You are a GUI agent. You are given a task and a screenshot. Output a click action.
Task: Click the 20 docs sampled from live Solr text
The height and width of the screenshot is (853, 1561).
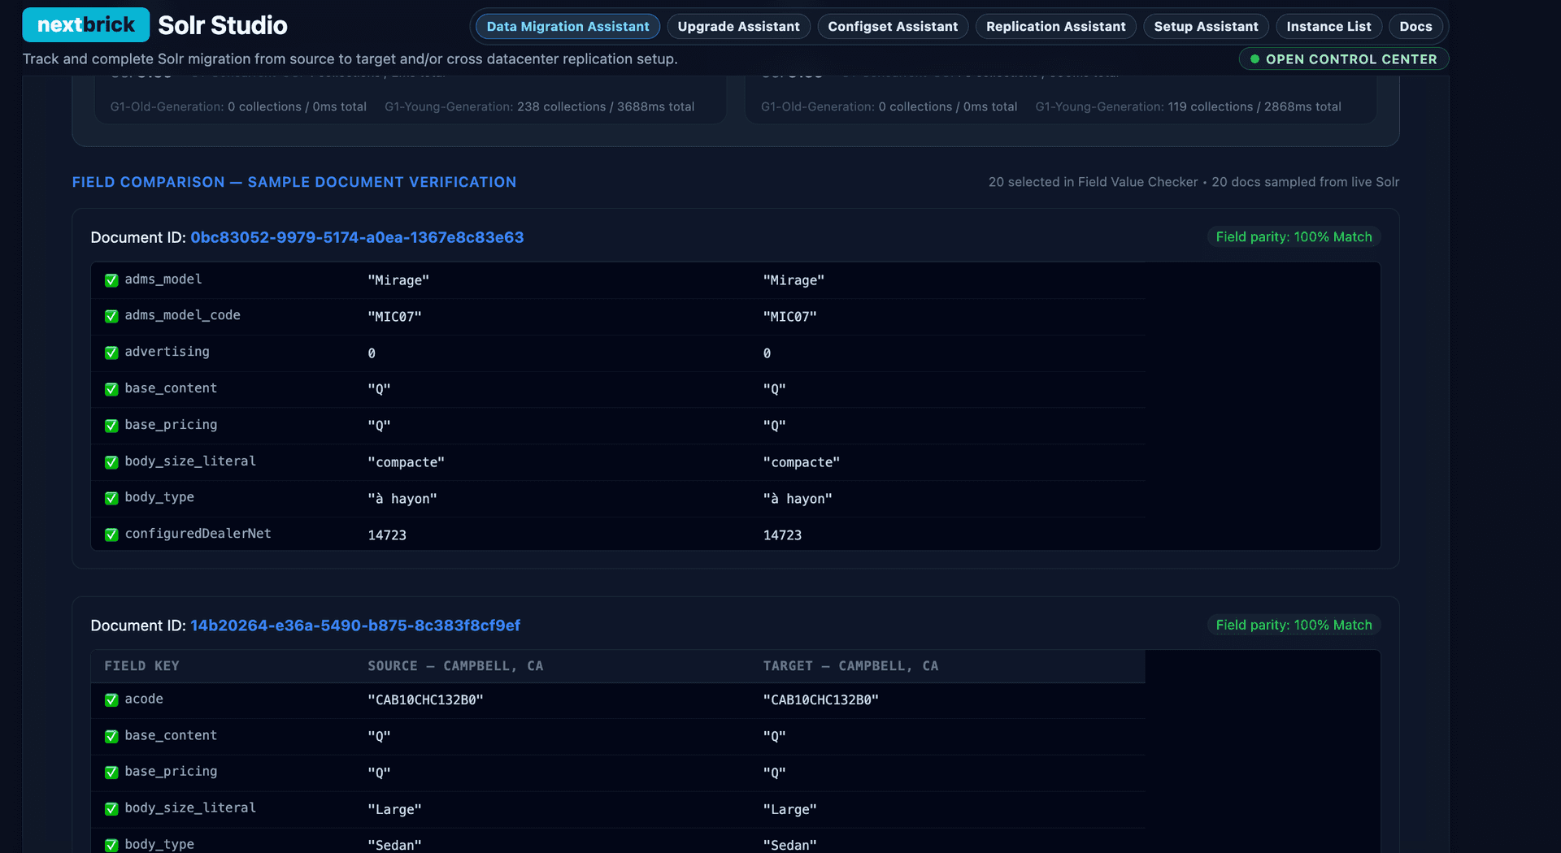tap(1306, 182)
